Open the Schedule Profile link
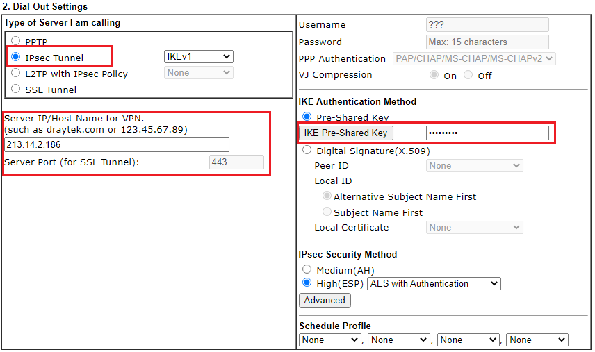Screen dimensions: 595x352 click(x=335, y=326)
